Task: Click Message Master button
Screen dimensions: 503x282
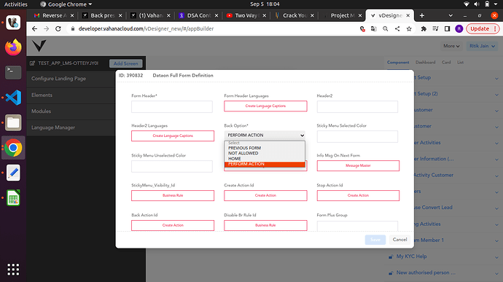Action: point(358,165)
